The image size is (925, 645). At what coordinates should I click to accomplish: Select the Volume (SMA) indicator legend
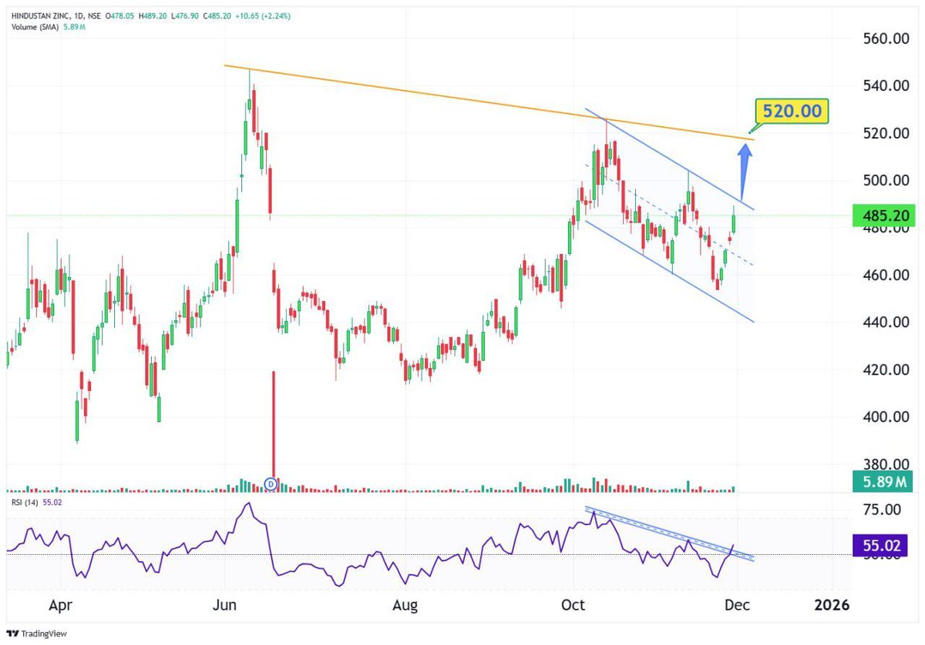click(35, 25)
